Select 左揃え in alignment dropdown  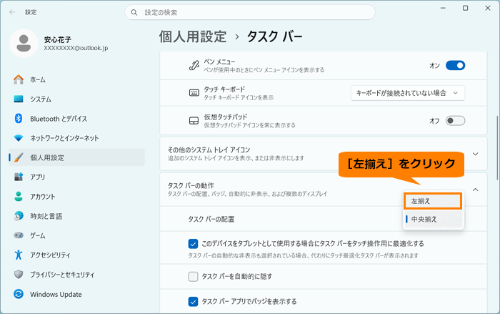click(433, 201)
